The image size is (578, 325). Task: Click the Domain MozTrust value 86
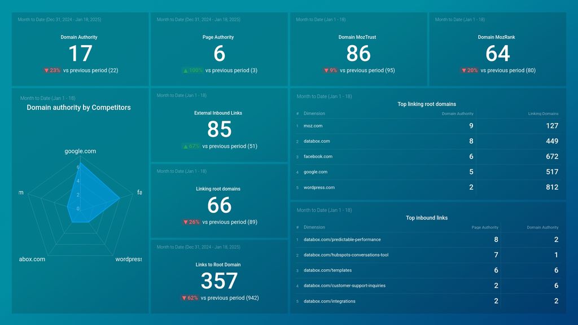tap(358, 54)
